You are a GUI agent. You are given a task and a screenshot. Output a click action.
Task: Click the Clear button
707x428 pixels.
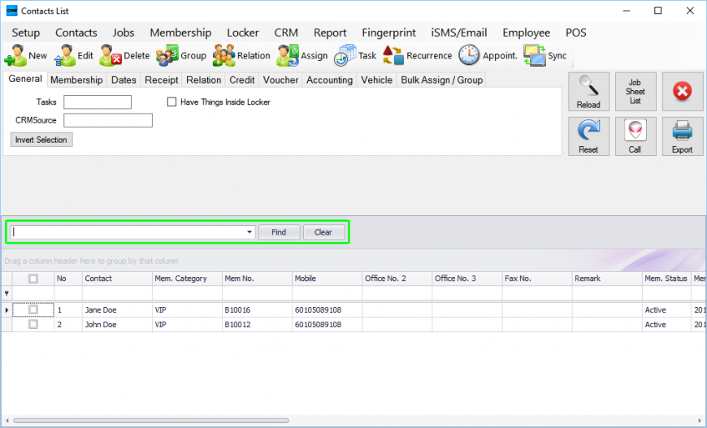click(323, 232)
